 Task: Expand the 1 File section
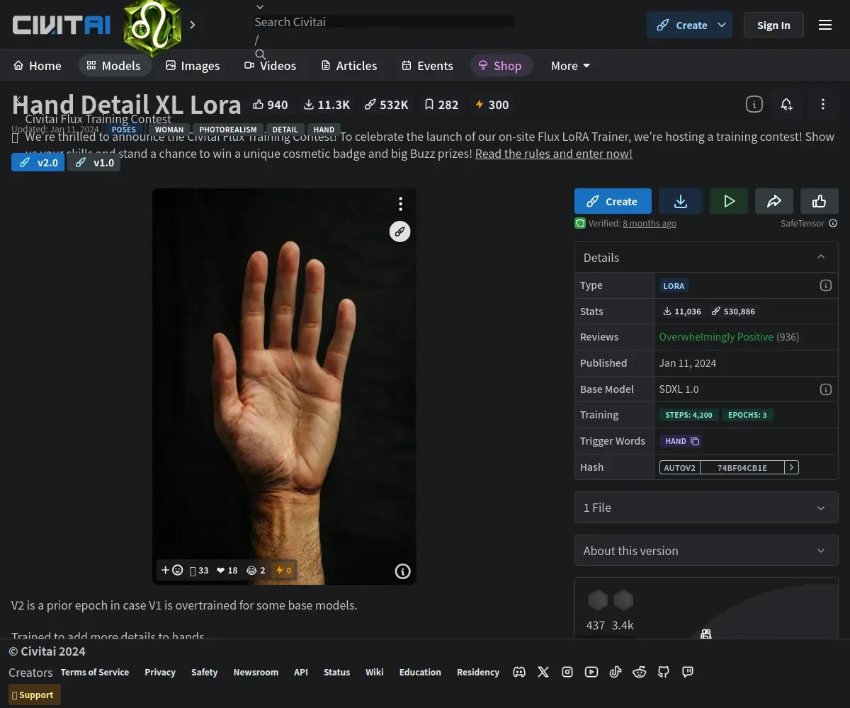706,508
